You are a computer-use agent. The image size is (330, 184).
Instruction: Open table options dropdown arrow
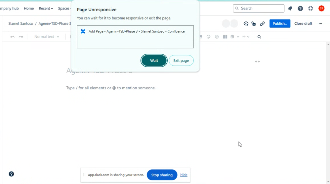point(238,37)
